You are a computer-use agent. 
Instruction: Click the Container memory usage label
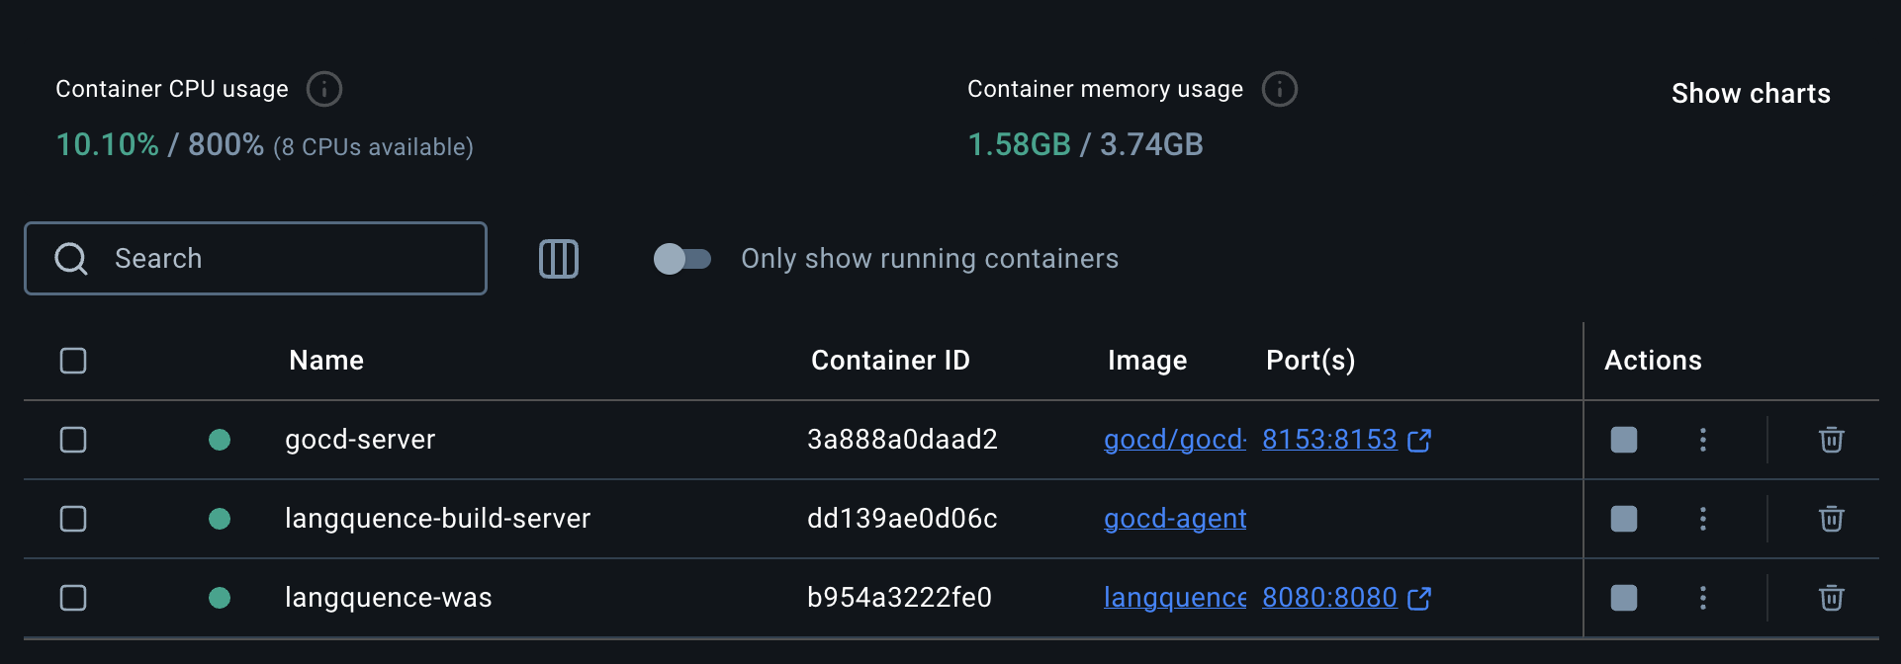pyautogui.click(x=1105, y=89)
